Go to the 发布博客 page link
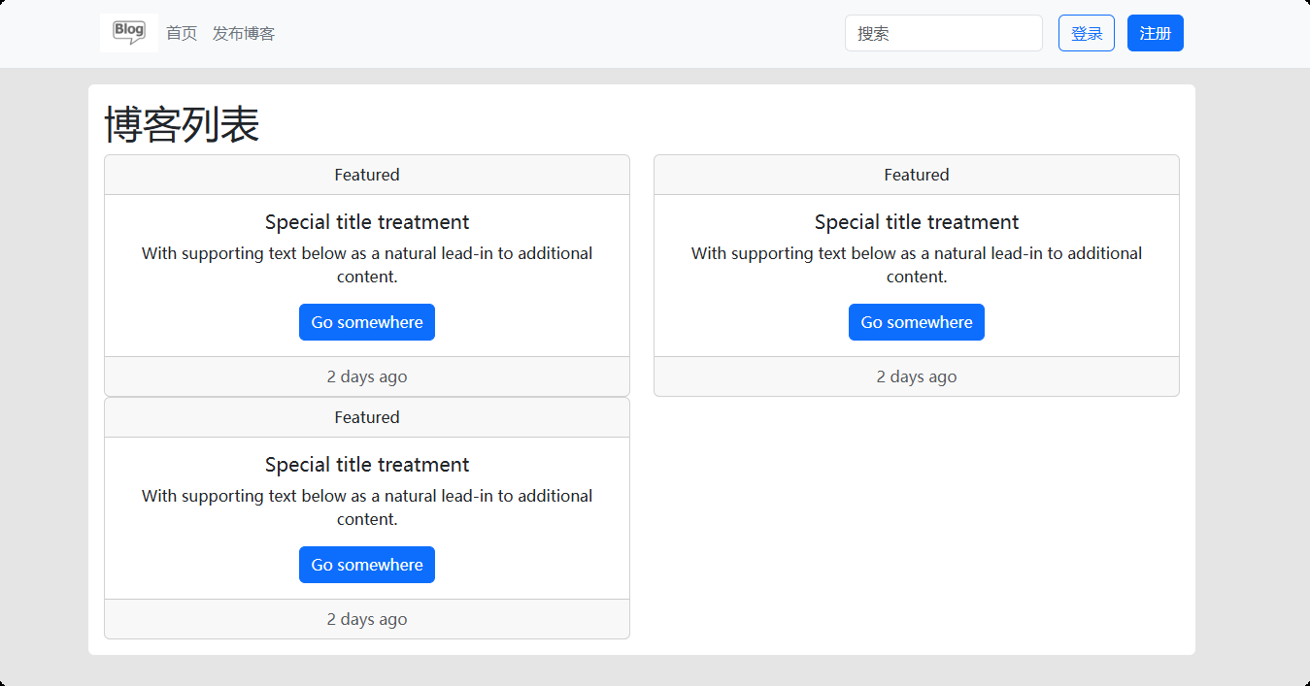This screenshot has height=686, width=1310. [x=244, y=34]
